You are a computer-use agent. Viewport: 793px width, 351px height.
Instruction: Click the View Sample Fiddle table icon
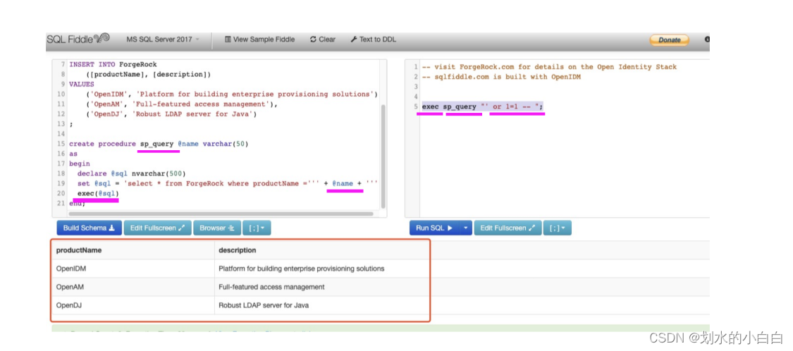(228, 39)
